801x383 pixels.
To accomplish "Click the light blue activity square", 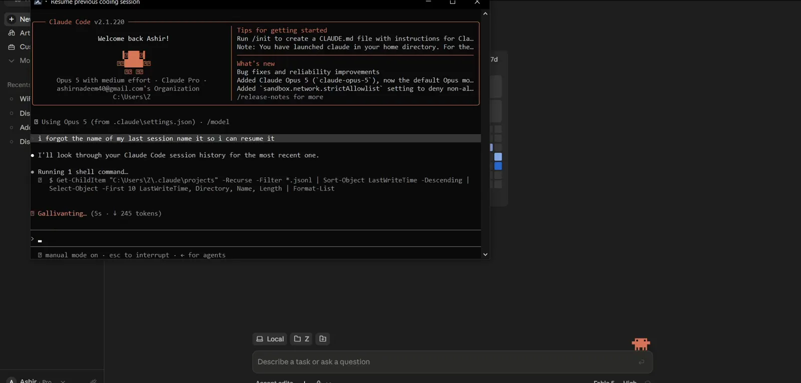I will (498, 157).
